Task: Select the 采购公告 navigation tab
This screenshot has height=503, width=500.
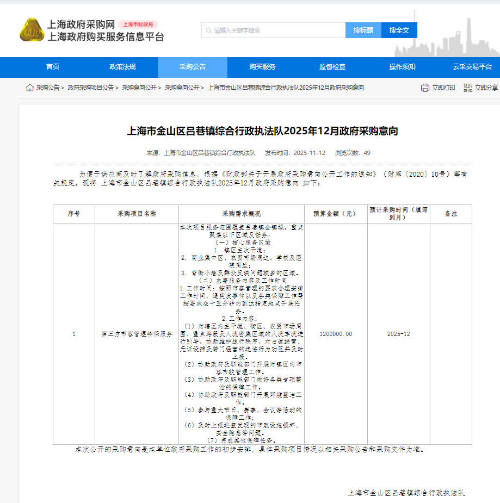Action: [x=193, y=67]
